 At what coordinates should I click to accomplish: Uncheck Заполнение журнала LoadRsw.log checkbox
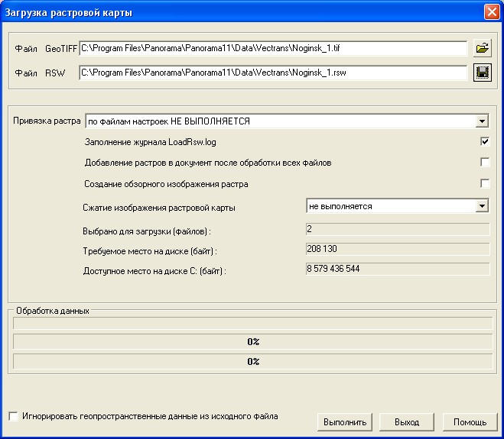[x=484, y=141]
